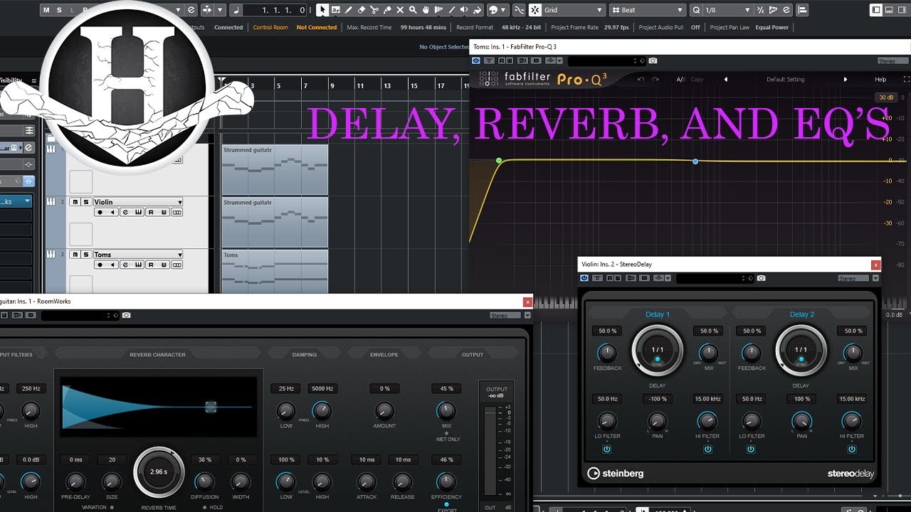The image size is (911, 512).
Task: Select the Play speaker tool
Action: pyautogui.click(x=464, y=10)
